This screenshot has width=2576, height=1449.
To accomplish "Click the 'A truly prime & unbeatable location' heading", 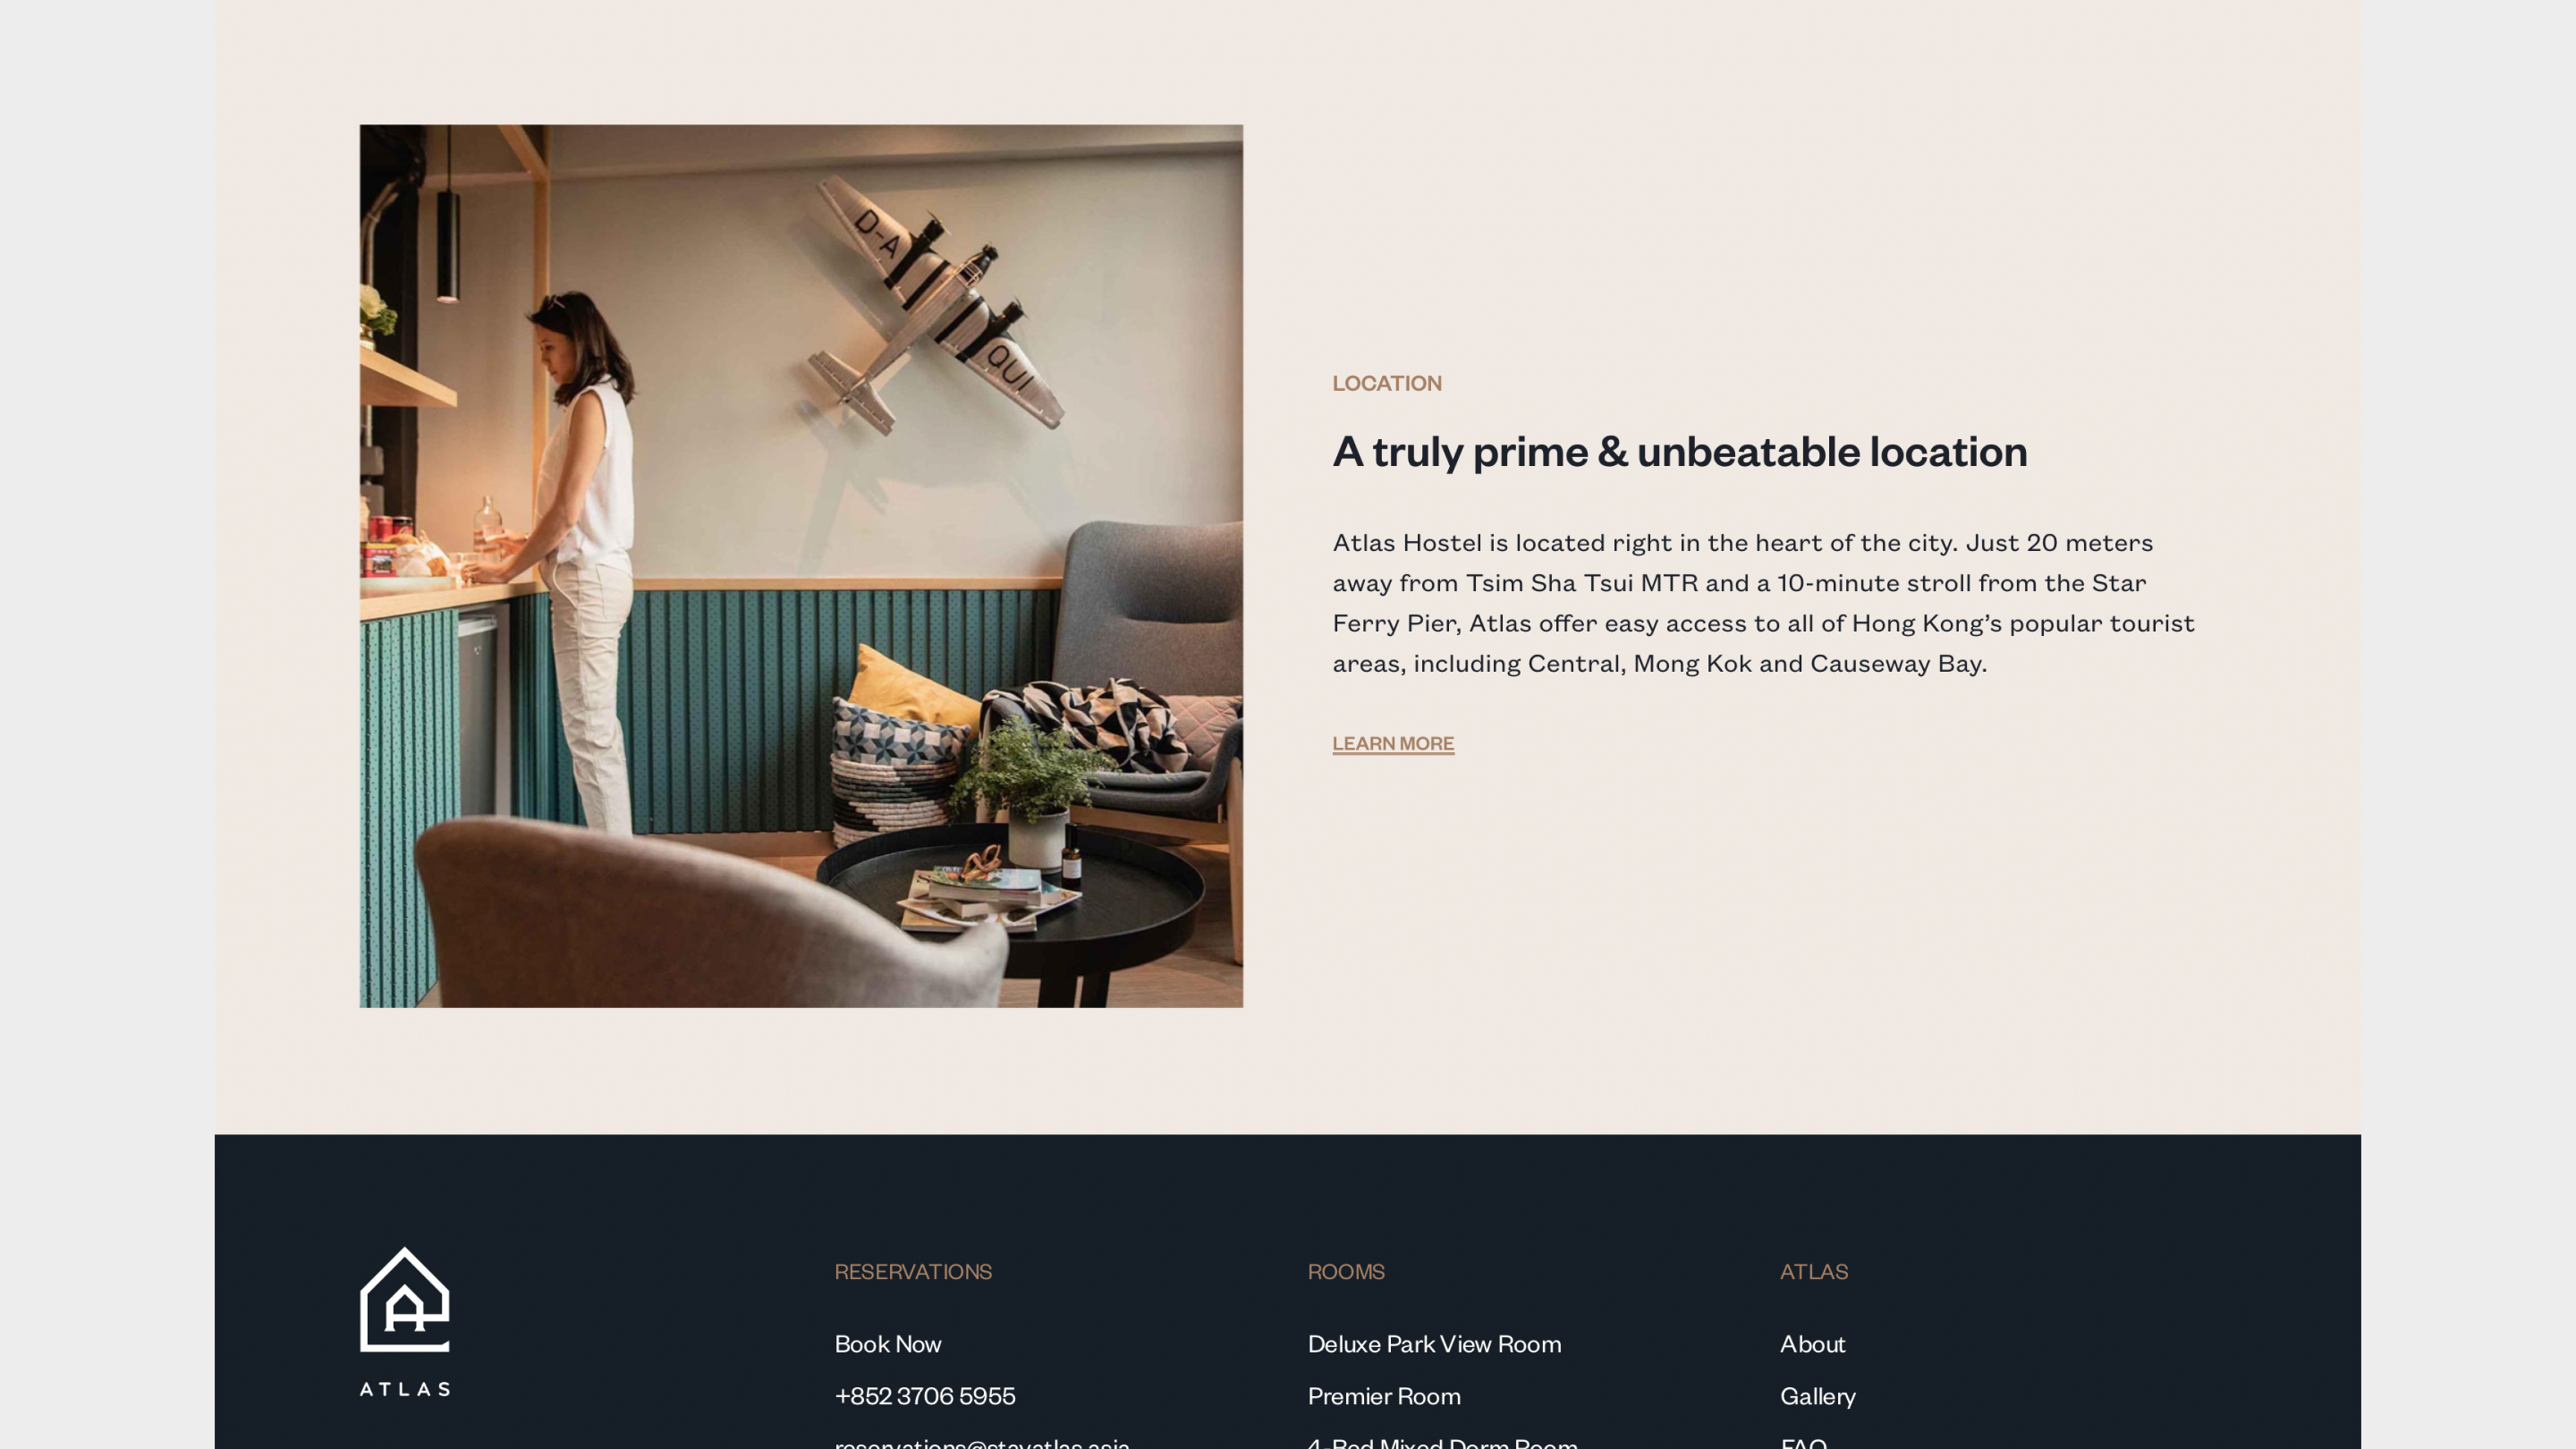I will pos(1680,451).
